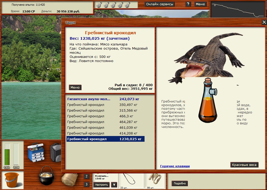Image resolution: width=267 pixels, height=190 pixels.
Task: Switch to tackle slot 3
Action: [87, 185]
